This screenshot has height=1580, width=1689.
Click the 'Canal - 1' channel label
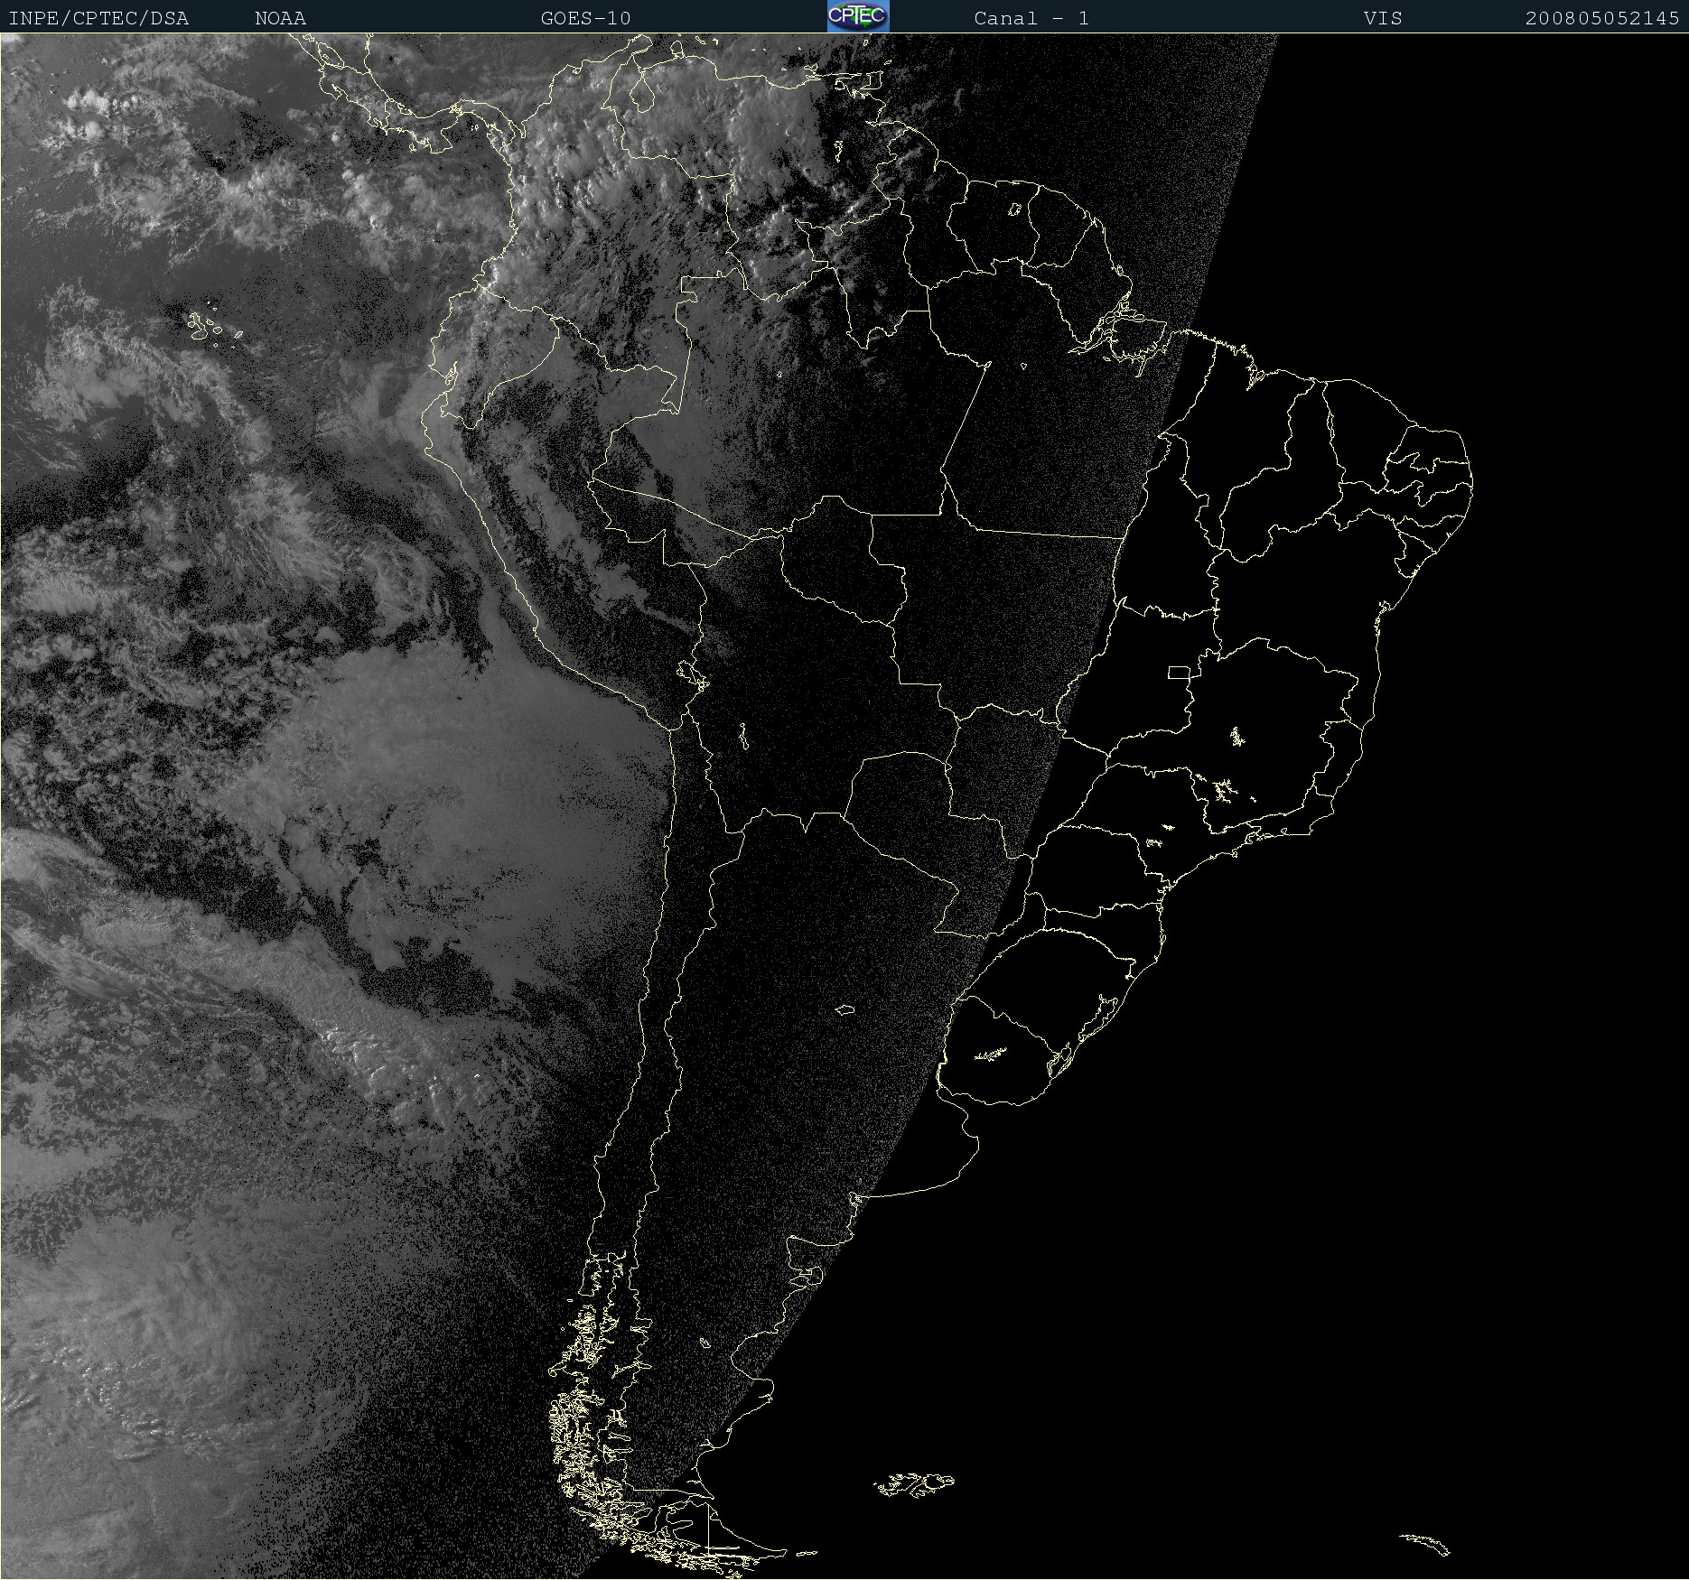point(1031,18)
